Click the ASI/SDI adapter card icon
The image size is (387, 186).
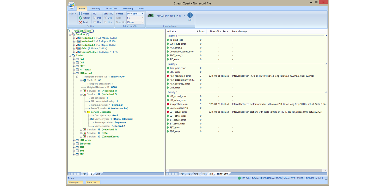pyautogui.click(x=151, y=15)
